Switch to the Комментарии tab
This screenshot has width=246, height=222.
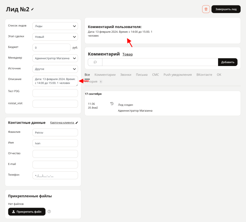[x=105, y=75]
